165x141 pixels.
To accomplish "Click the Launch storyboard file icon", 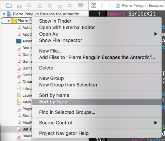I will click(19, 95).
